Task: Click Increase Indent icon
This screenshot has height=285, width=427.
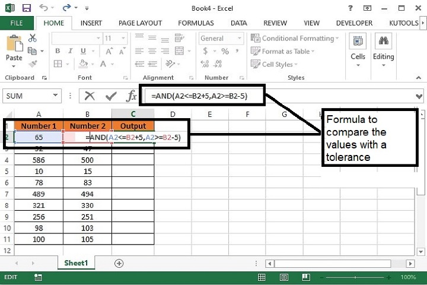Action: (152, 64)
